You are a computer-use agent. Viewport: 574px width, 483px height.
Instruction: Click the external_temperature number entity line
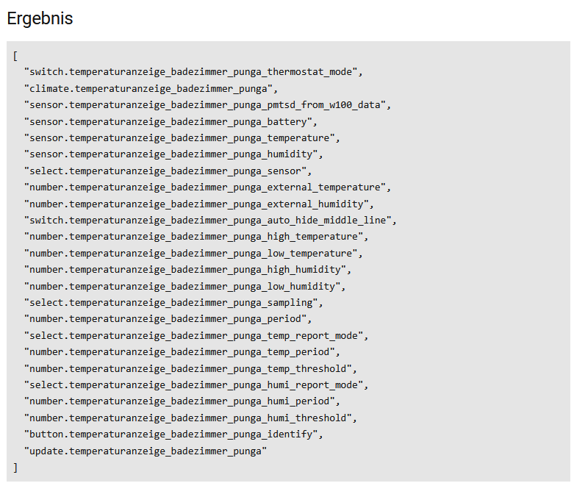coord(207,187)
